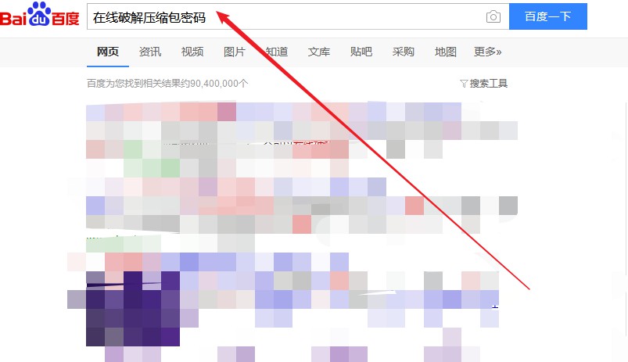Select the 网页 tab
The height and width of the screenshot is (362, 628).
tap(108, 52)
